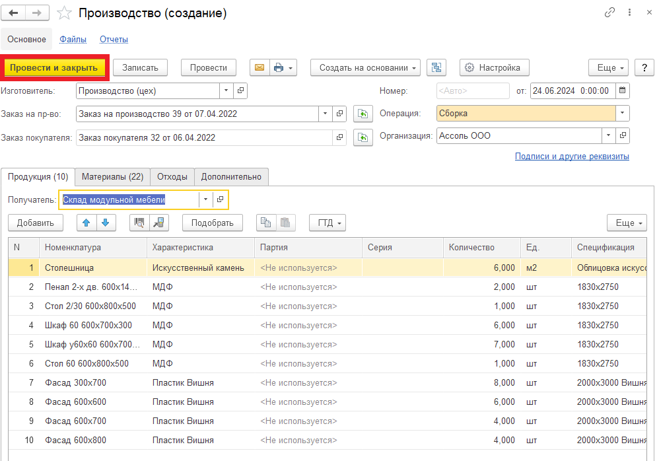Fill from customer order green arrow icon
This screenshot has height=461, width=659.
363,138
